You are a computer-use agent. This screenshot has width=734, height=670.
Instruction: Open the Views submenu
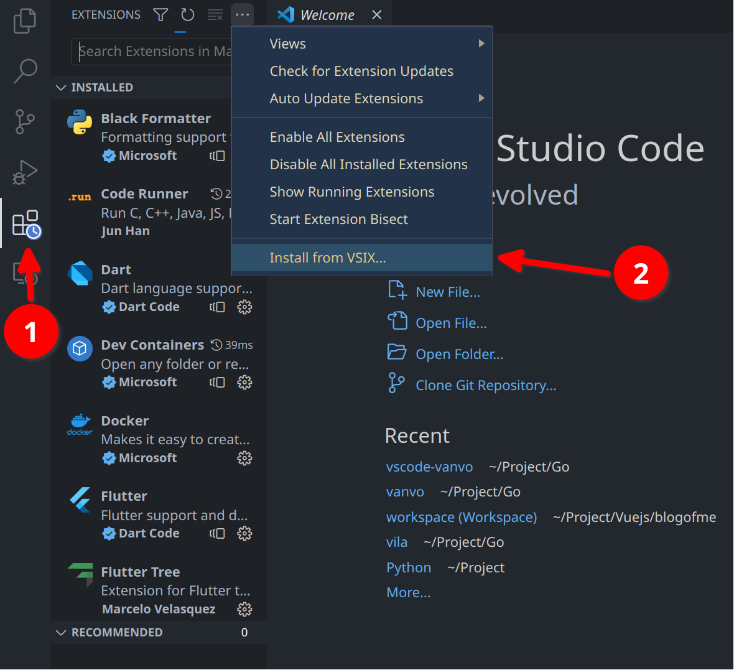coord(362,44)
